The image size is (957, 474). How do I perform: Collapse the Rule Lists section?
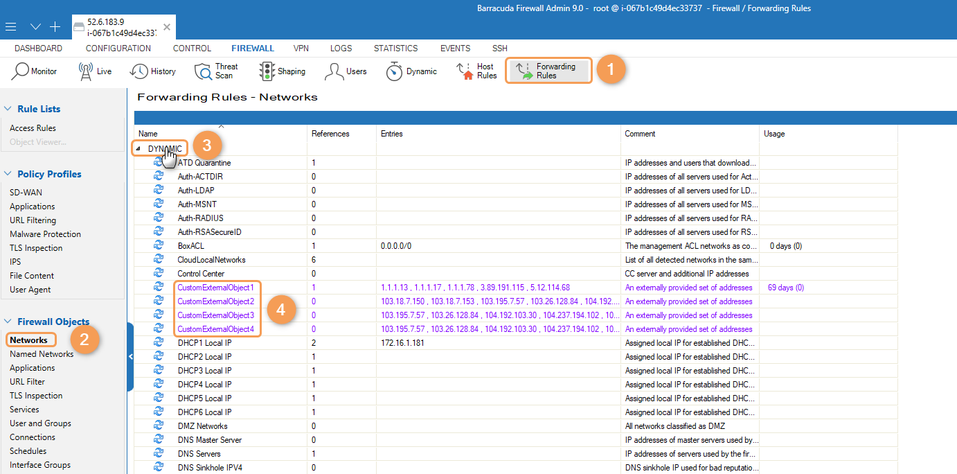8,109
